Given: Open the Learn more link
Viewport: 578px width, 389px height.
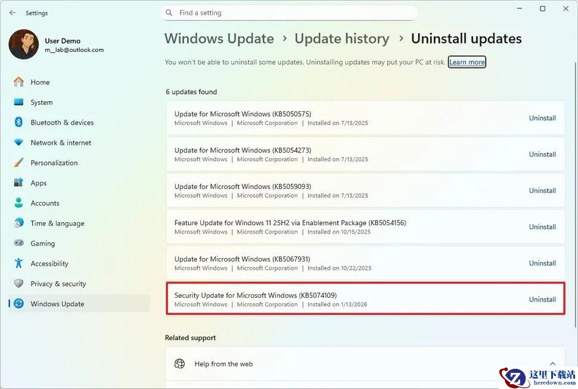Looking at the screenshot, I should pos(467,62).
